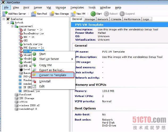Select the windows 2003 r2 storage item
The image size is (168, 132).
point(29,105)
